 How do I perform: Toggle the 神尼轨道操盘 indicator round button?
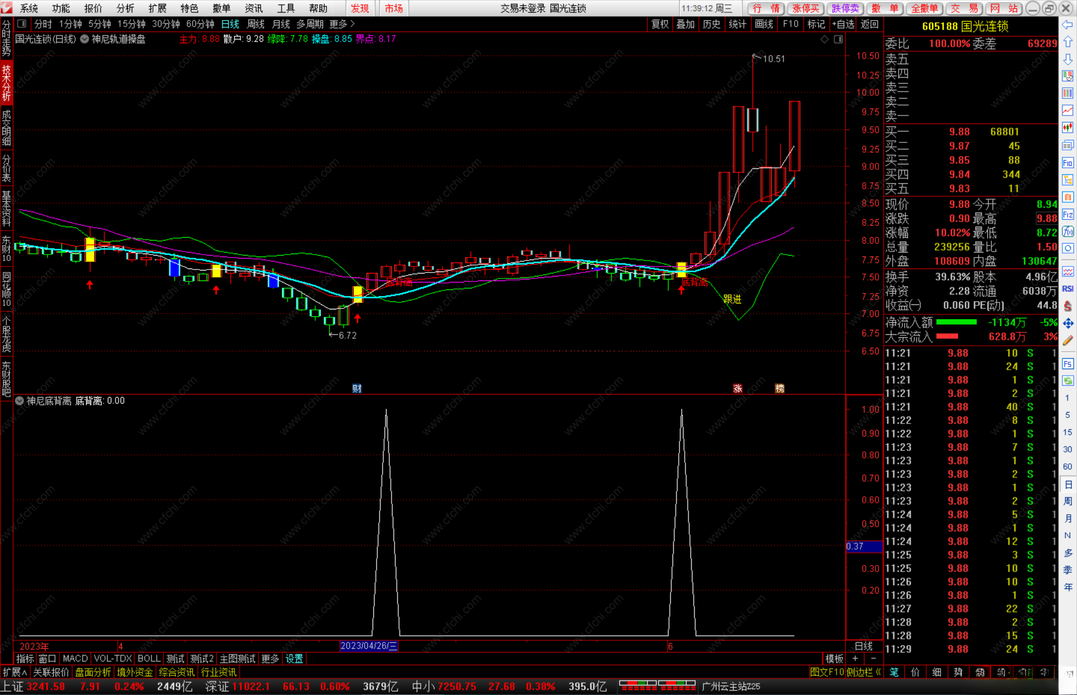coord(85,39)
